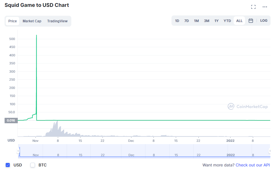Screen dimensions: 276x171
Task: Click the 0.016 current price label
Action: point(11,120)
